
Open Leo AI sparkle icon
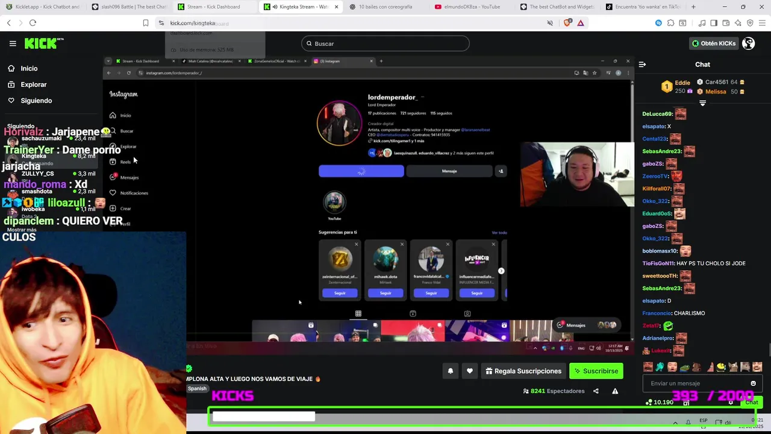click(x=738, y=23)
